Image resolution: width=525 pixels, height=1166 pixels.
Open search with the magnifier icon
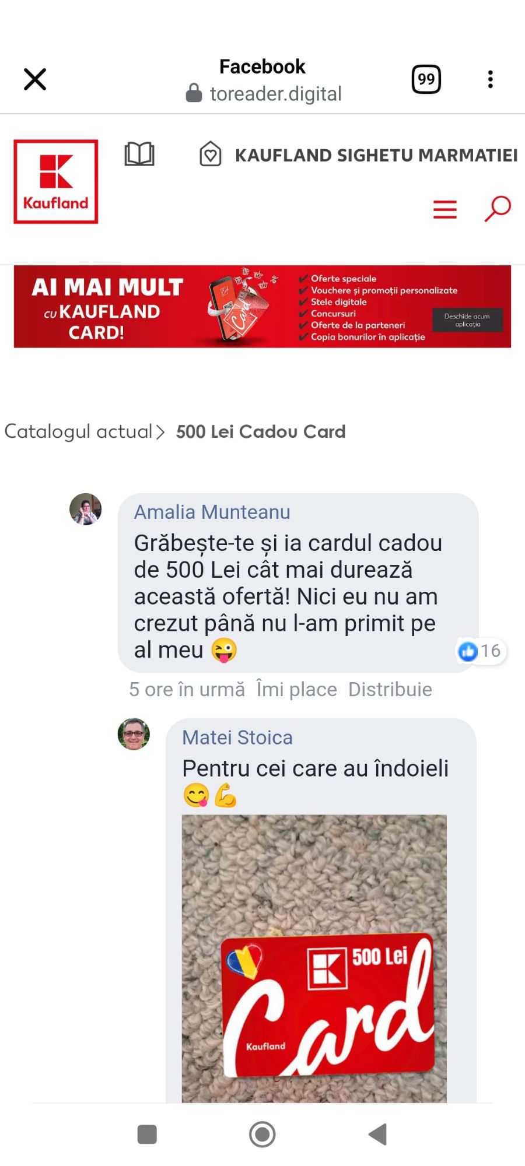click(498, 209)
